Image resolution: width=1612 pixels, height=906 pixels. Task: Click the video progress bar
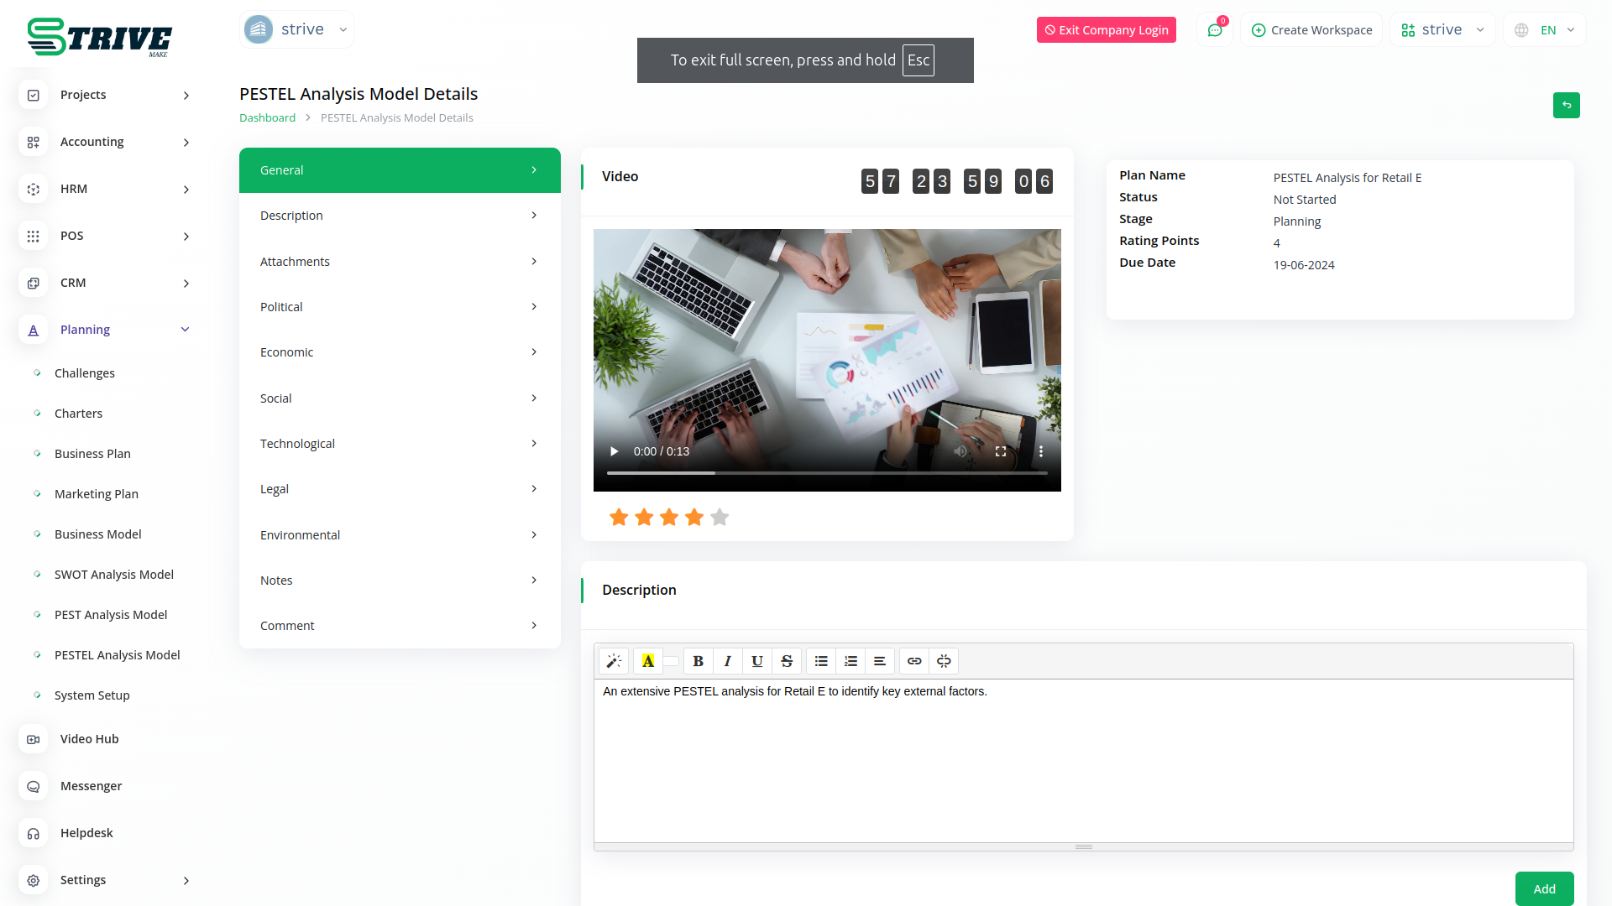[x=827, y=473]
